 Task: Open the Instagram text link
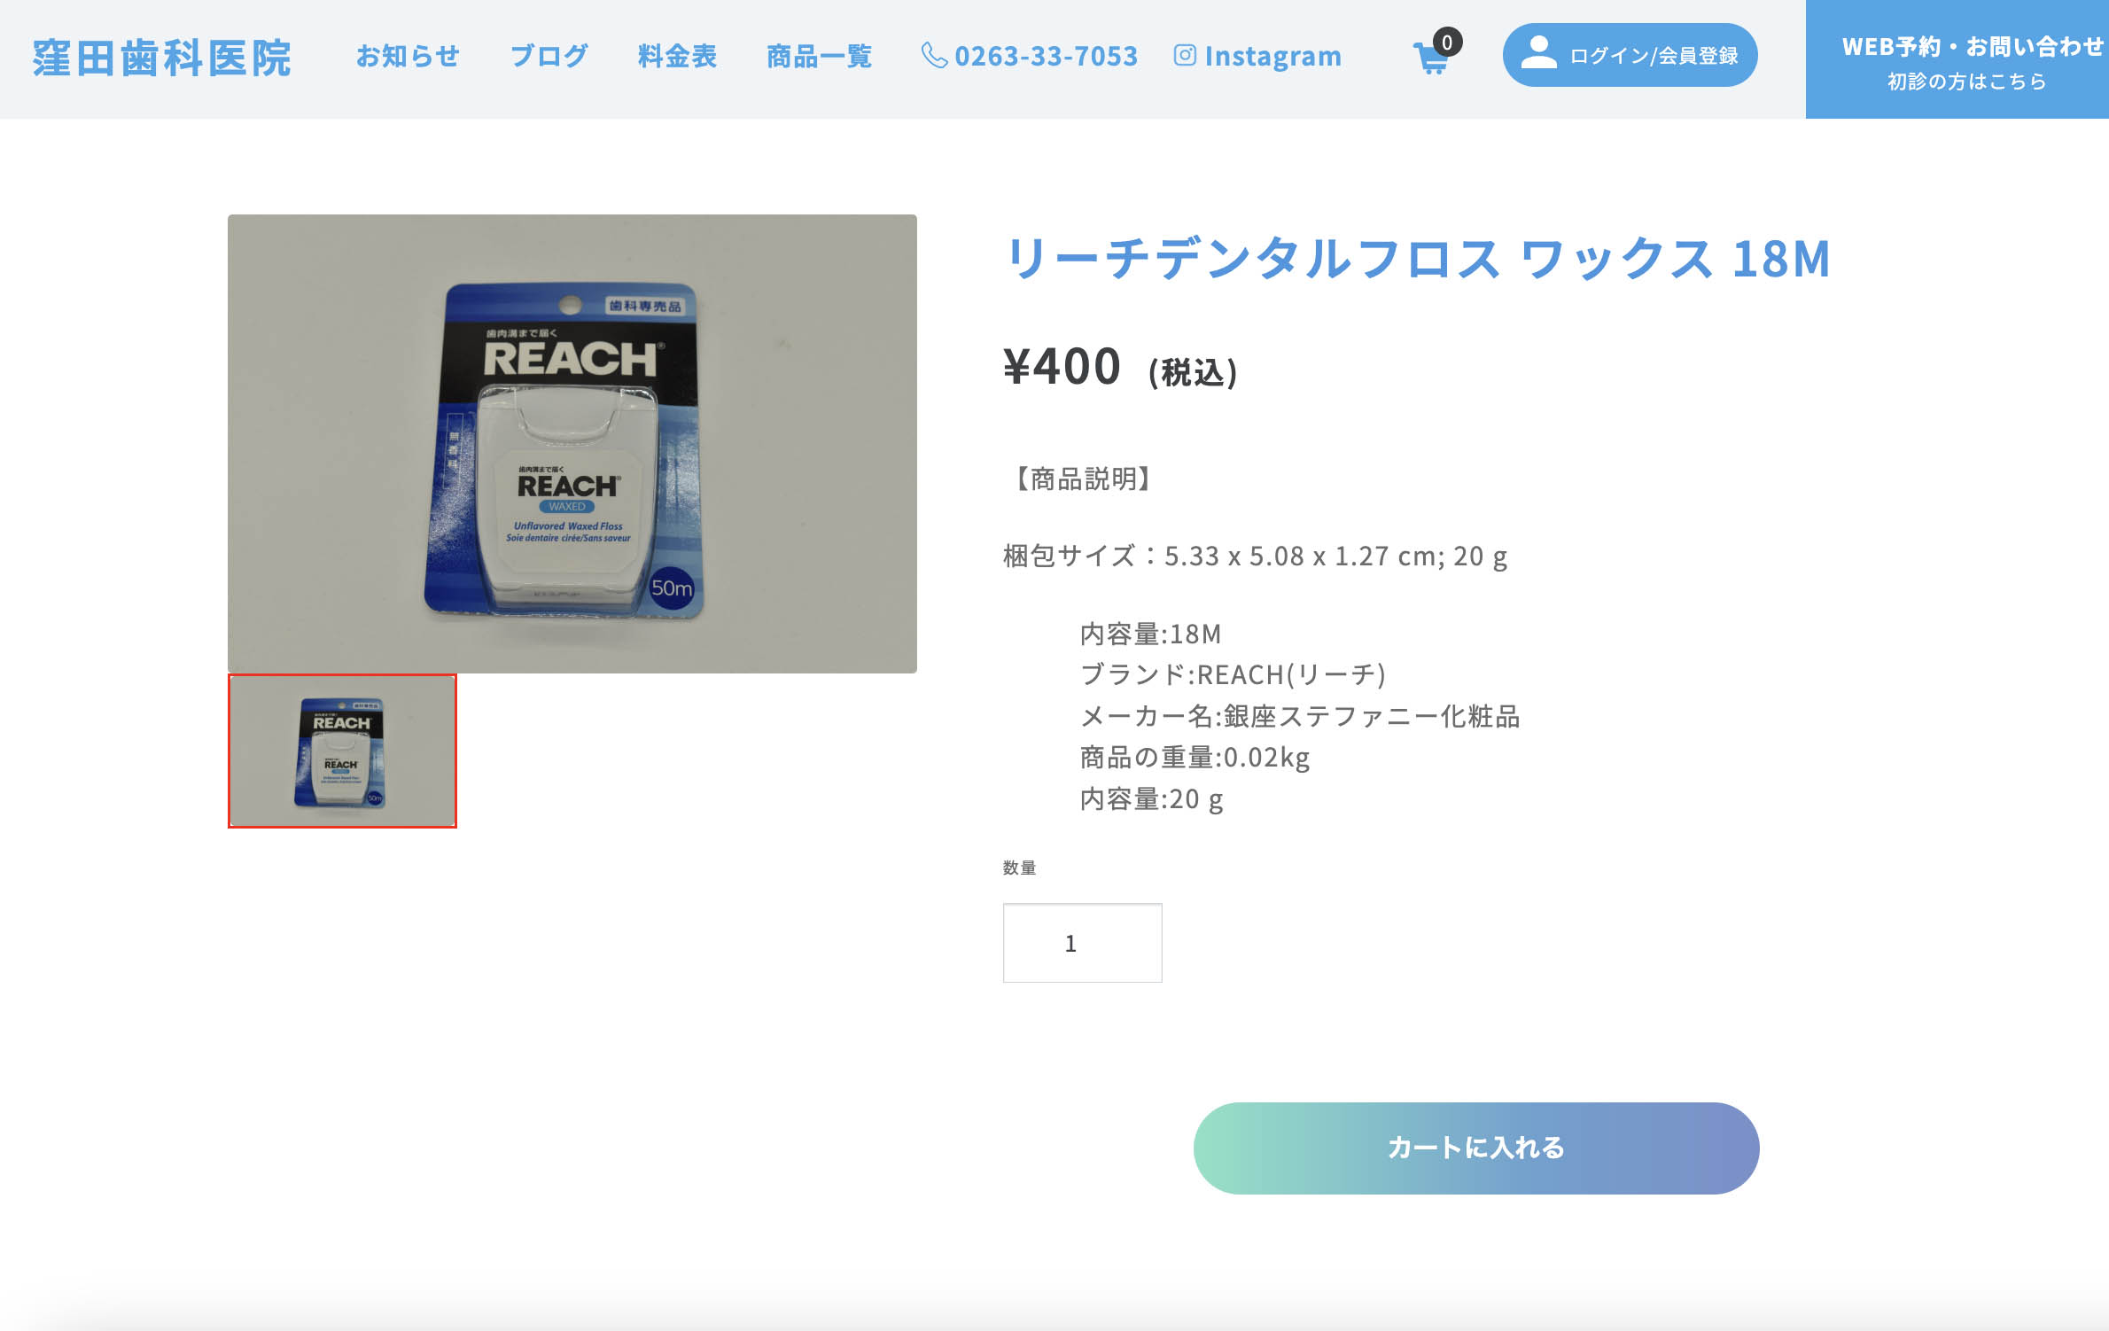point(1272,56)
